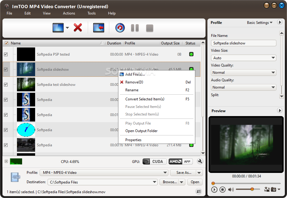Image resolution: width=287 pixels, height=198 pixels.
Task: Click the green CPU usage graph
Action: [16, 161]
